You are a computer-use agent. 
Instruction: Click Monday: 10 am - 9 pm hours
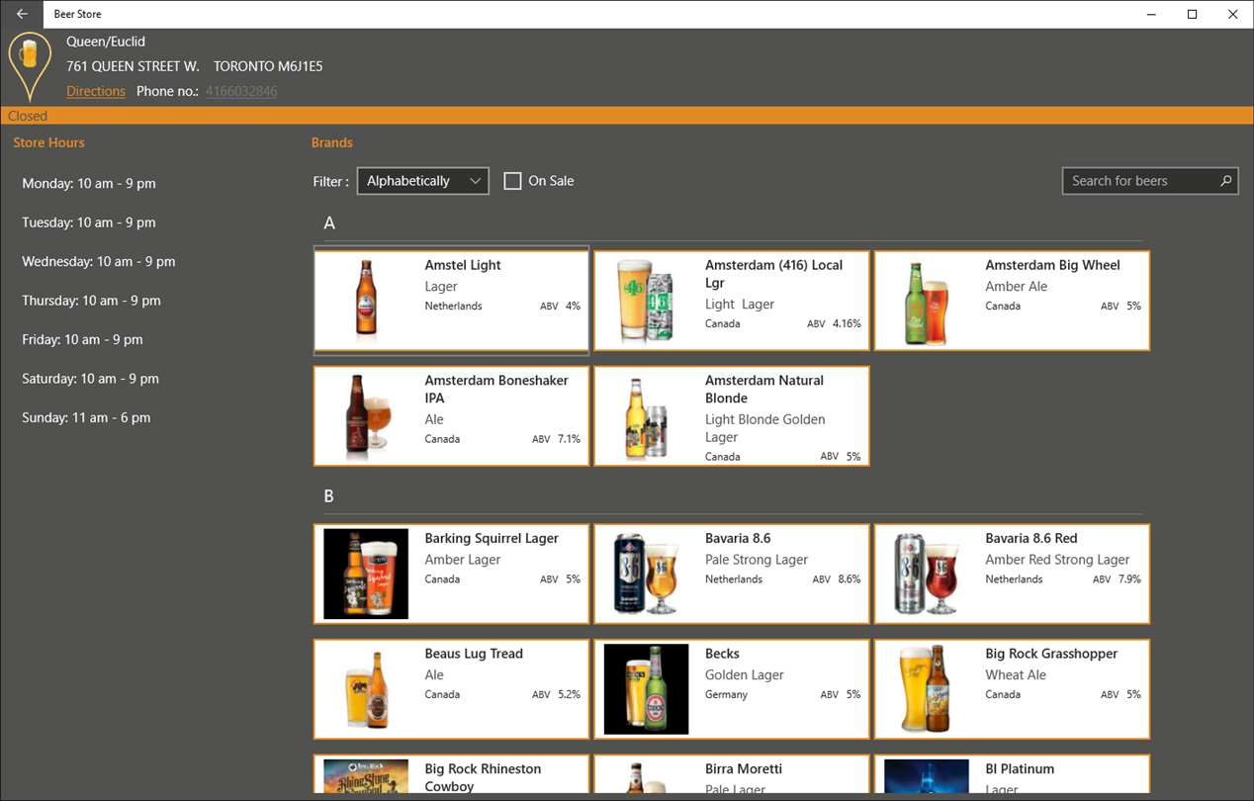(89, 183)
